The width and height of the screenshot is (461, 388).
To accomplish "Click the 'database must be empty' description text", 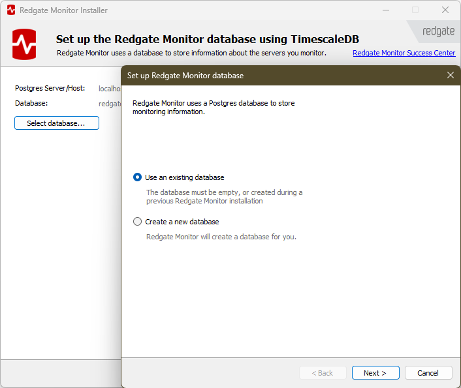I will coord(224,197).
